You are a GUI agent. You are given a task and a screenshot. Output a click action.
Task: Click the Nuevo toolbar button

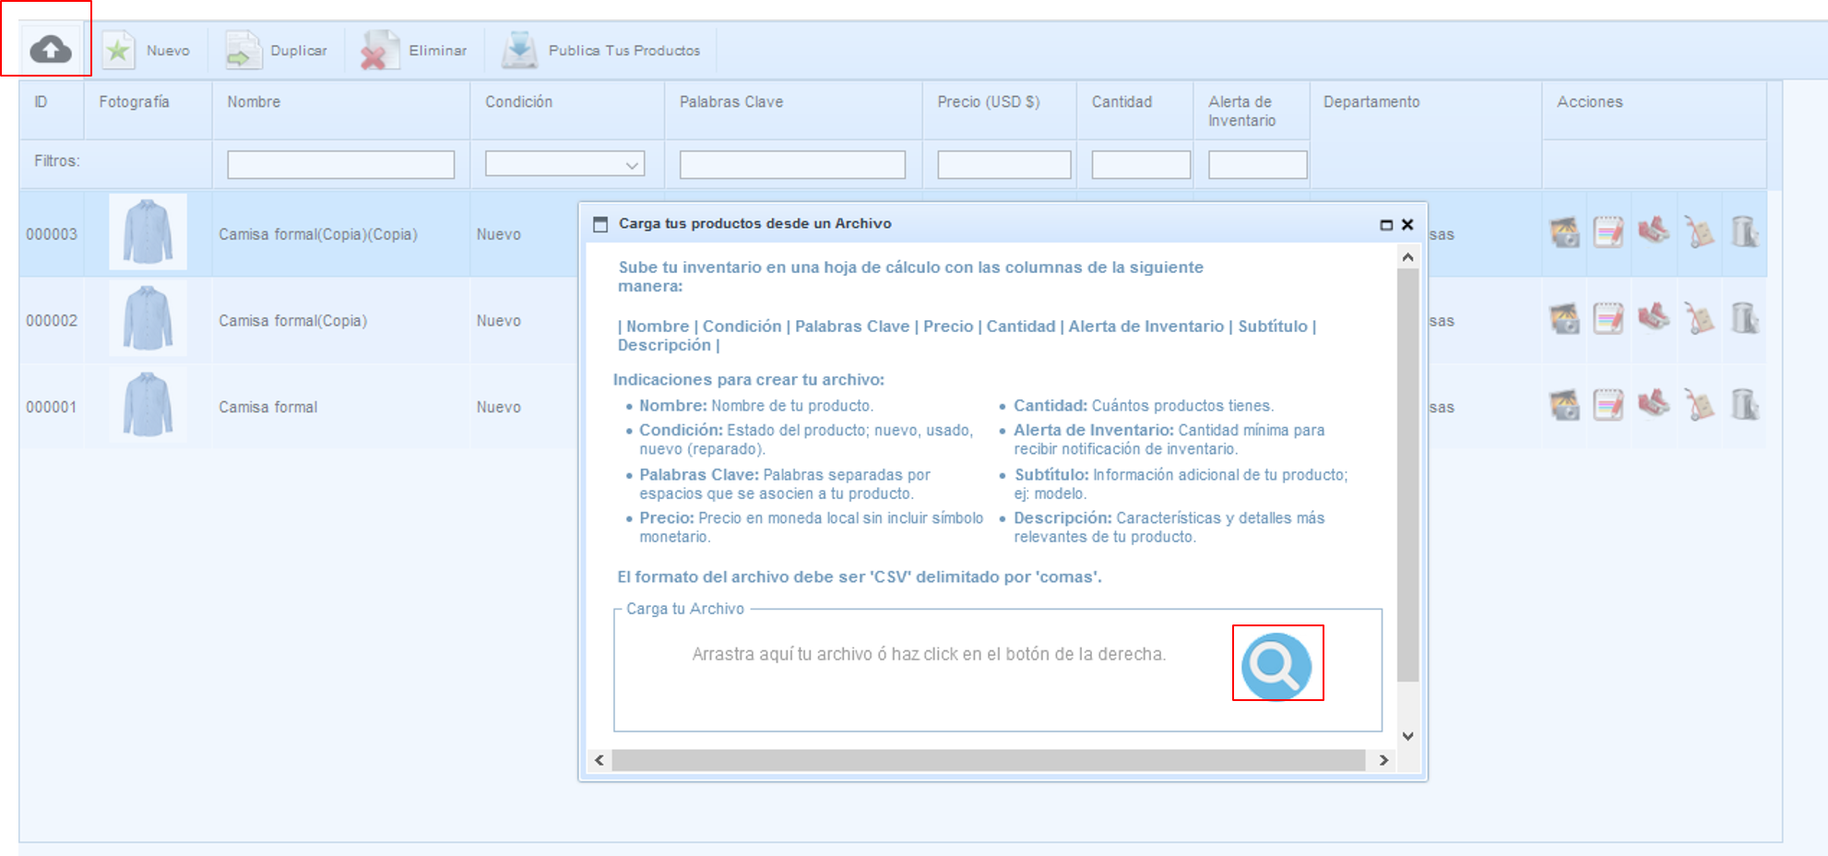point(148,51)
